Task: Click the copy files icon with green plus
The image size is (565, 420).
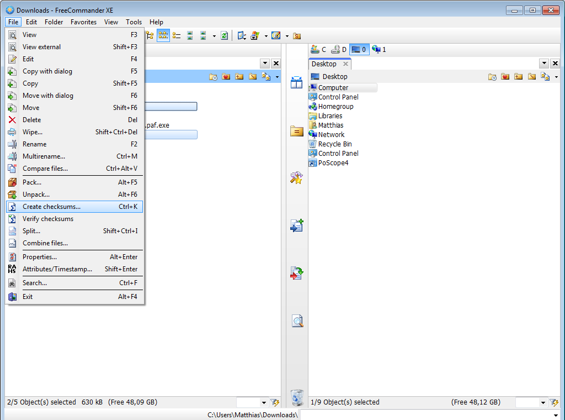Action: [x=297, y=225]
